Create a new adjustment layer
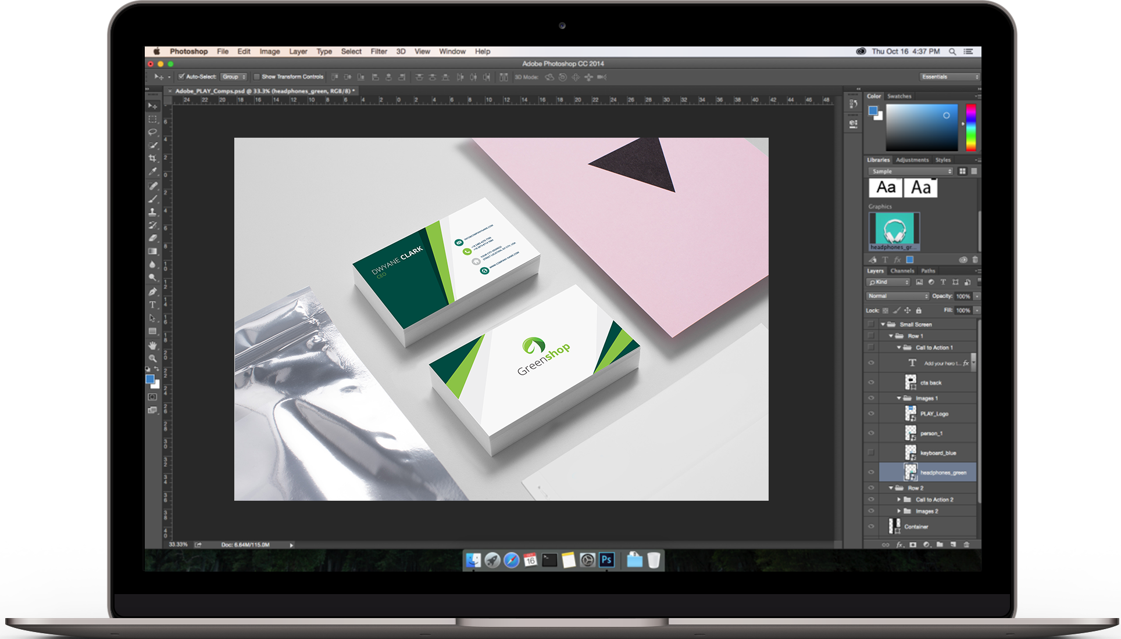The height and width of the screenshot is (639, 1121). pos(926,545)
